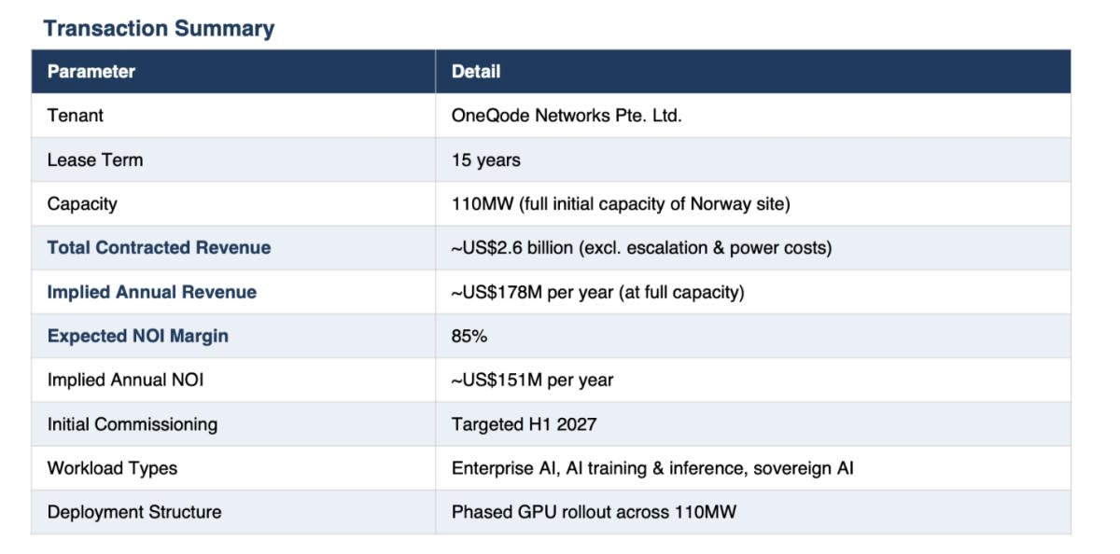Select the Parameter column header

(91, 72)
